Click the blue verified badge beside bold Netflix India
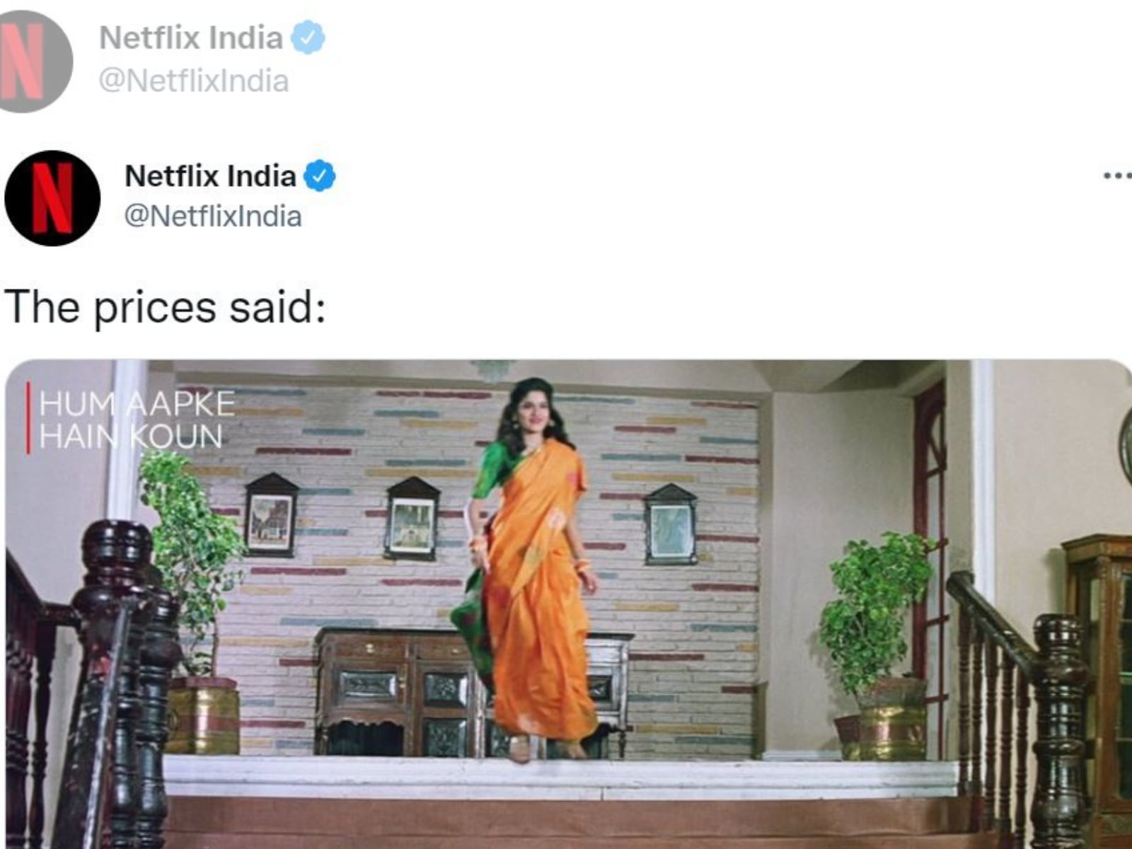1132x849 pixels. tap(320, 175)
